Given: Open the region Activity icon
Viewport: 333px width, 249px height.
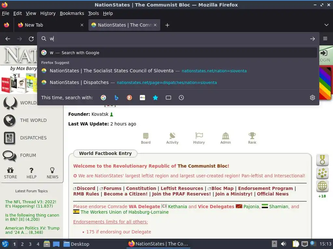Looking at the screenshot, I should [x=172, y=138].
